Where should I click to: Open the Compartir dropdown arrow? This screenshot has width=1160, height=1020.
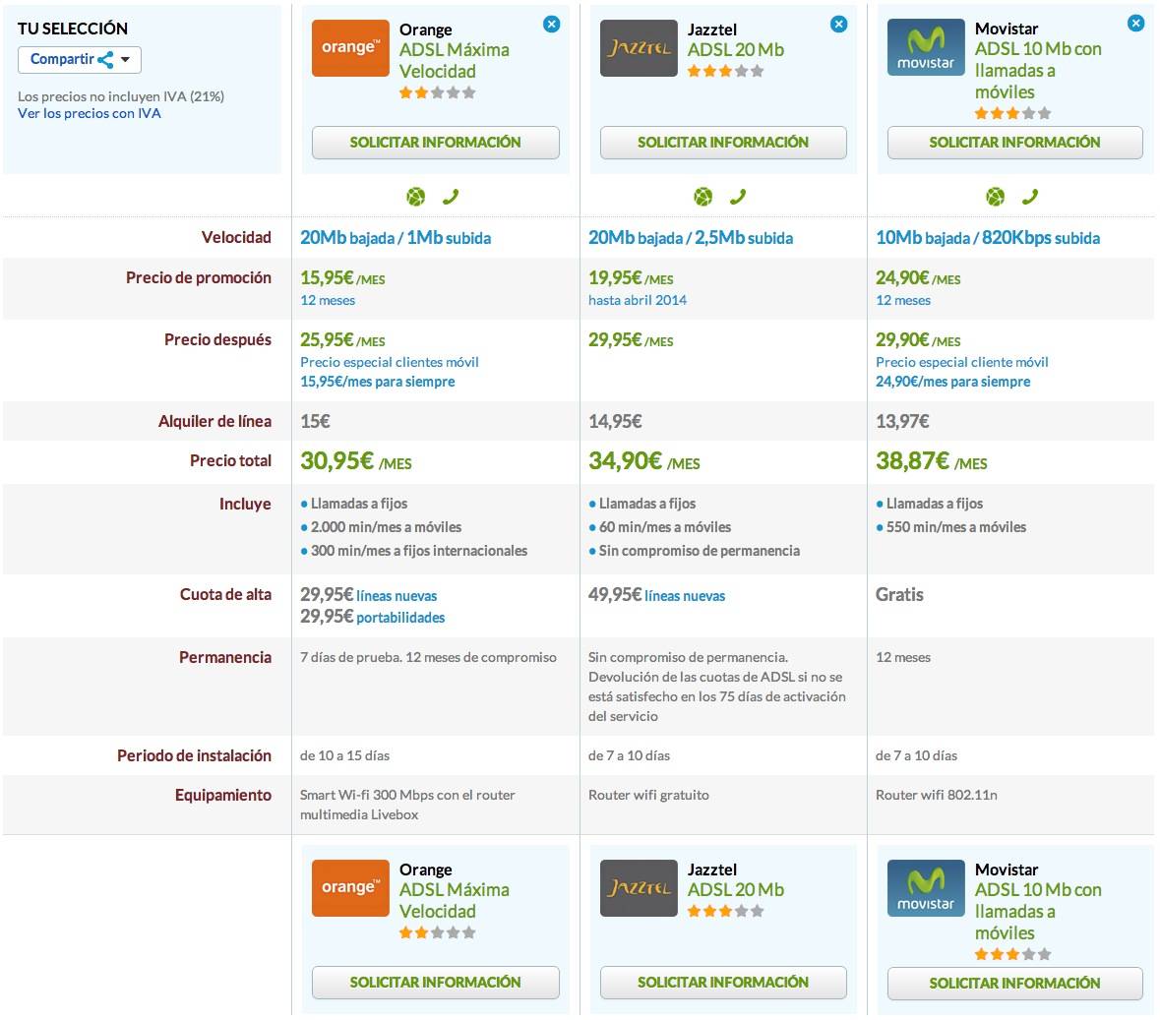click(126, 60)
